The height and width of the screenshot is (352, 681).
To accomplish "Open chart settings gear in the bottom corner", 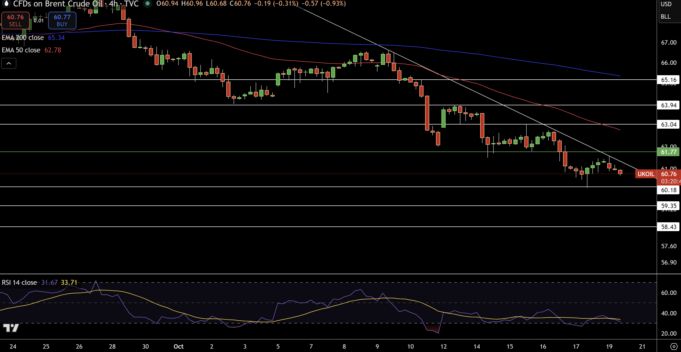I will (x=674, y=346).
